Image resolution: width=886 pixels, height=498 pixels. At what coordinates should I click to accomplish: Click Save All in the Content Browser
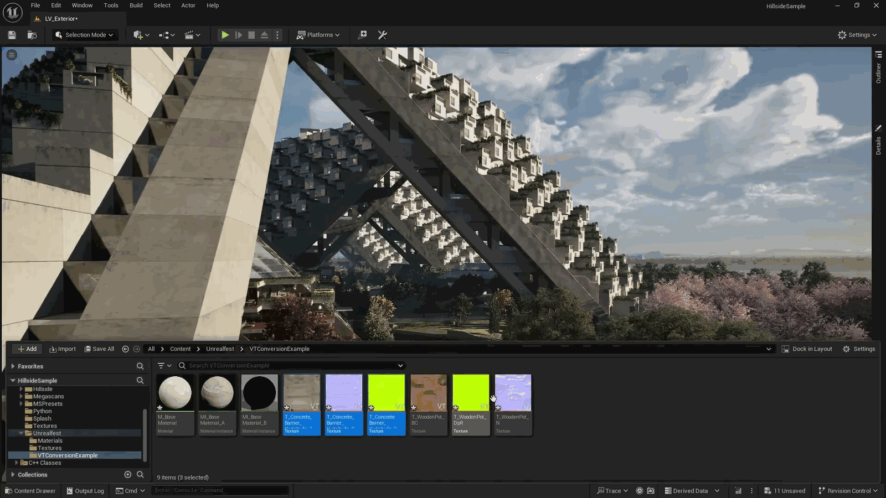pyautogui.click(x=99, y=349)
